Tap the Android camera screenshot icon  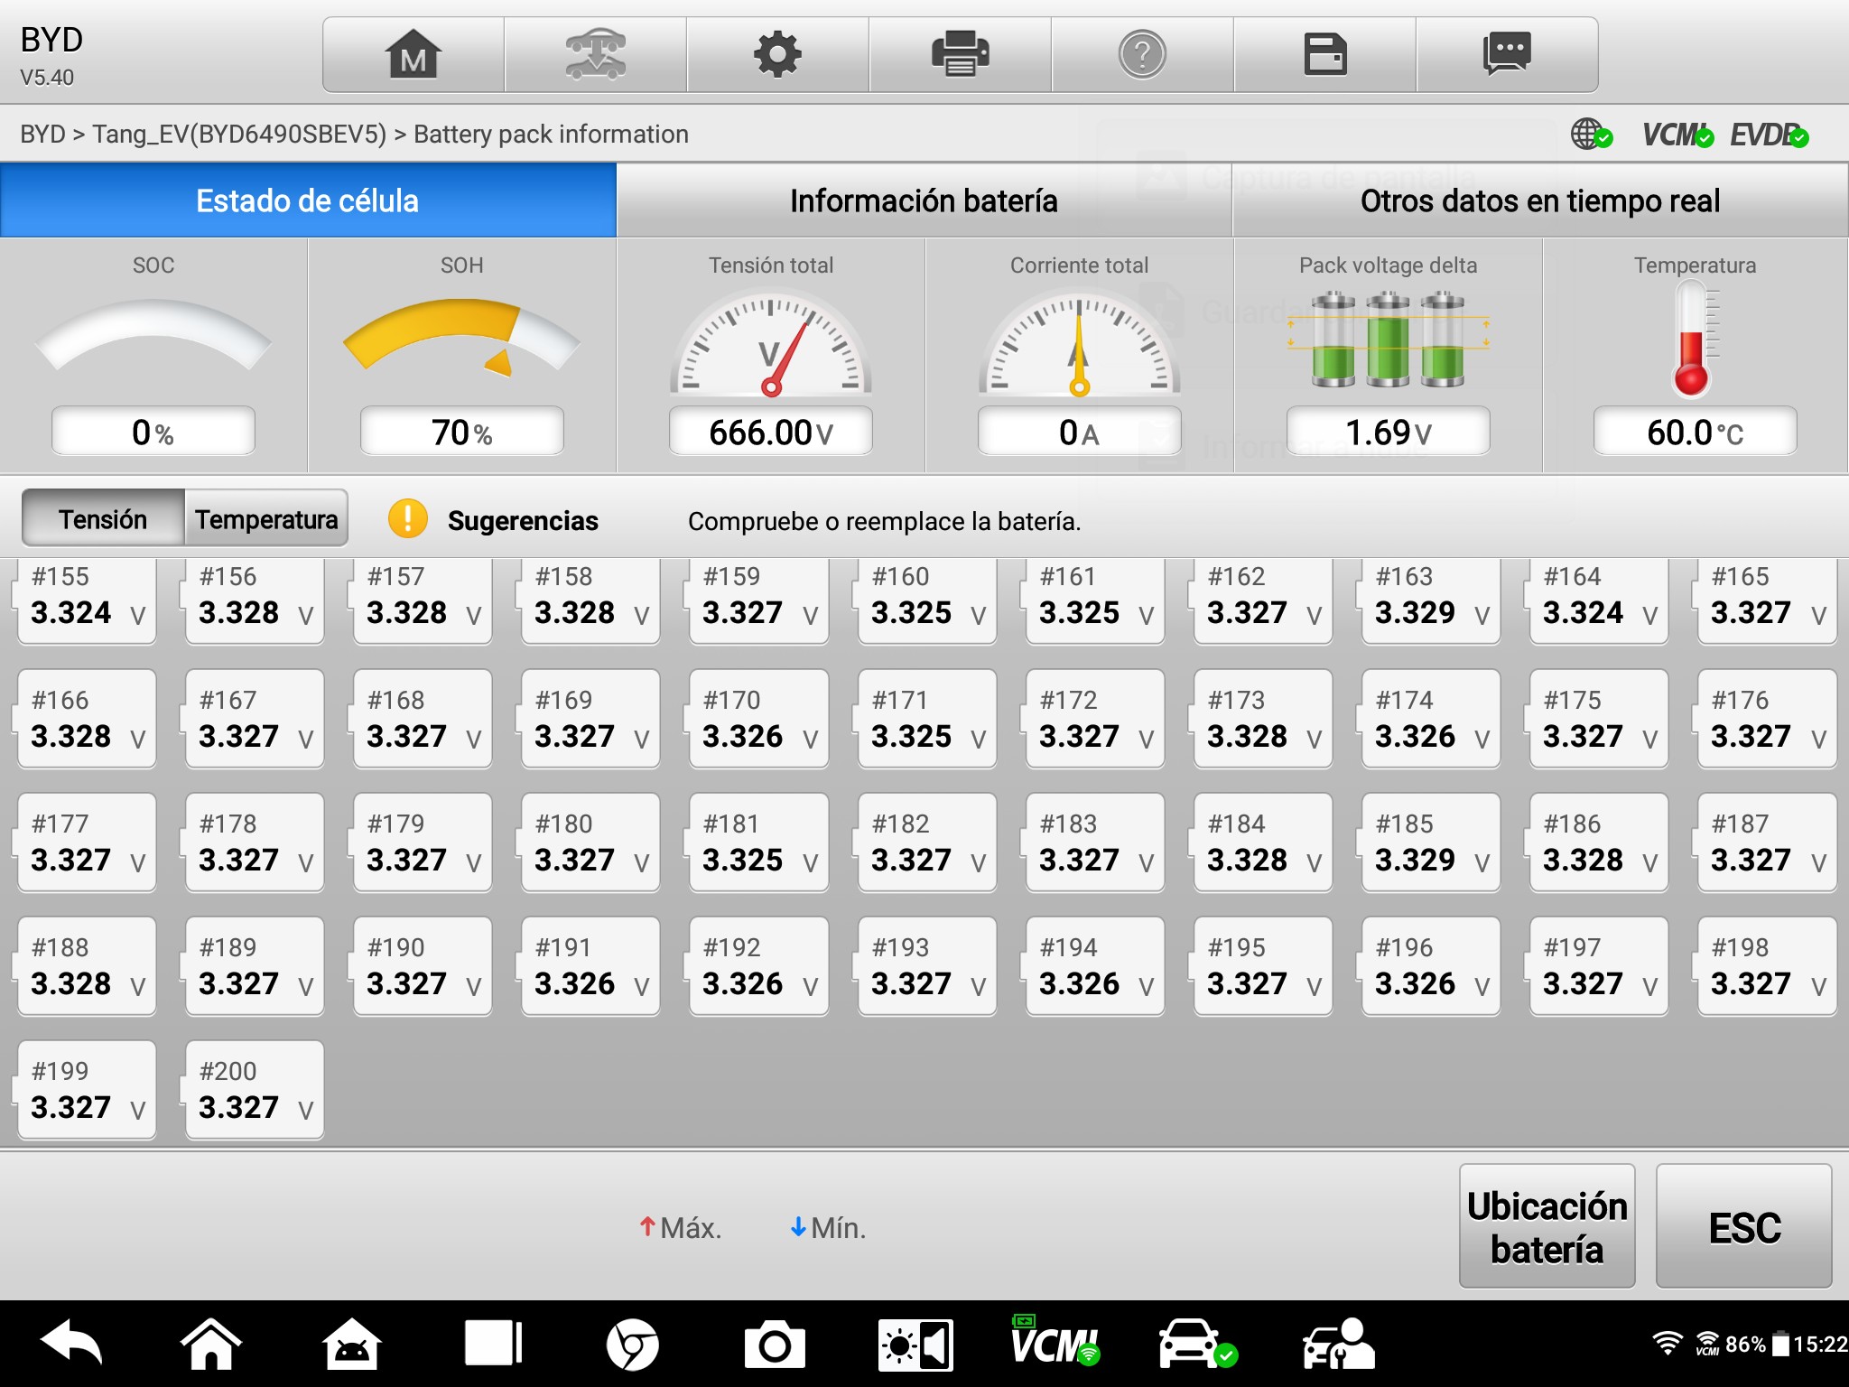pyautogui.click(x=774, y=1346)
